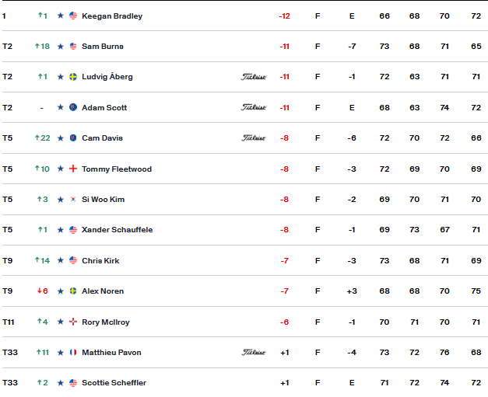Open Xander Schauffele's player profile
Viewport: 488px width, 397px height.
(x=118, y=230)
